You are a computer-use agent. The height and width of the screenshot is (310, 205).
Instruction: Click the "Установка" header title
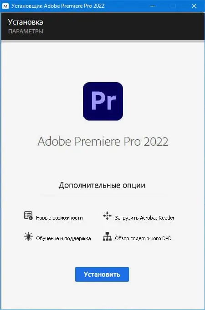pyautogui.click(x=26, y=22)
